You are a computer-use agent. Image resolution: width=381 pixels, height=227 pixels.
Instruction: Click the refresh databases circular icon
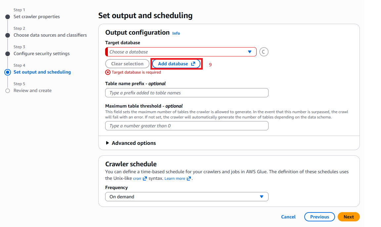coord(264,52)
